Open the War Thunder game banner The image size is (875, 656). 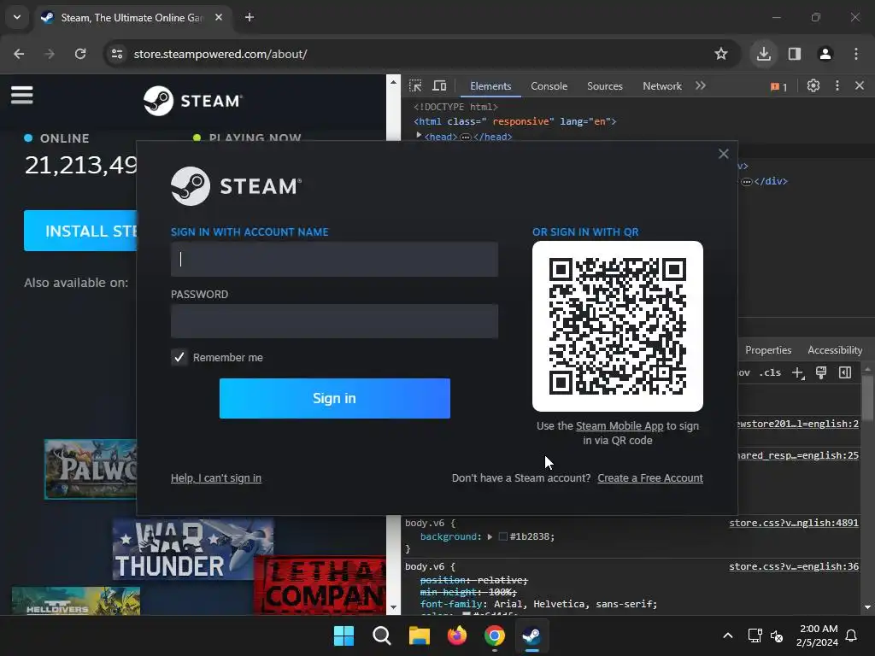[x=192, y=549]
